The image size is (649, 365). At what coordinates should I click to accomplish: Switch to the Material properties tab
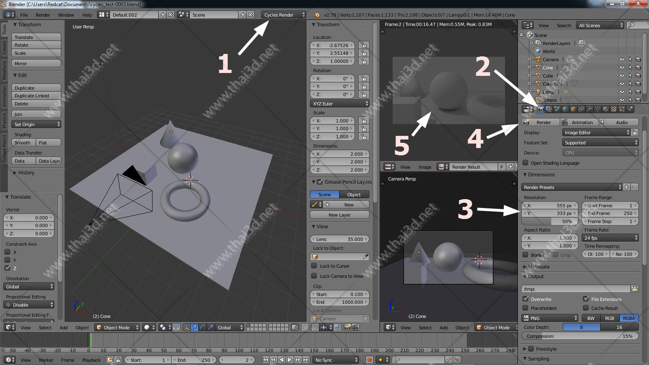pos(606,109)
